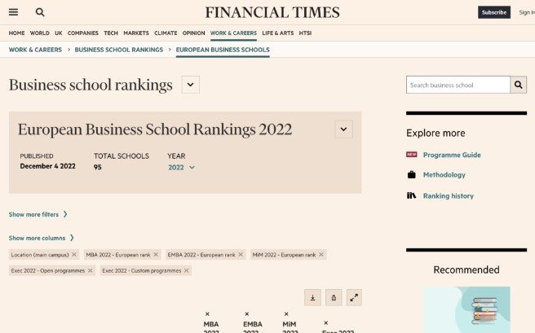Viewport: 535px width, 333px height.
Task: Click the Business School Rankings breadcrumb
Action: [119, 50]
